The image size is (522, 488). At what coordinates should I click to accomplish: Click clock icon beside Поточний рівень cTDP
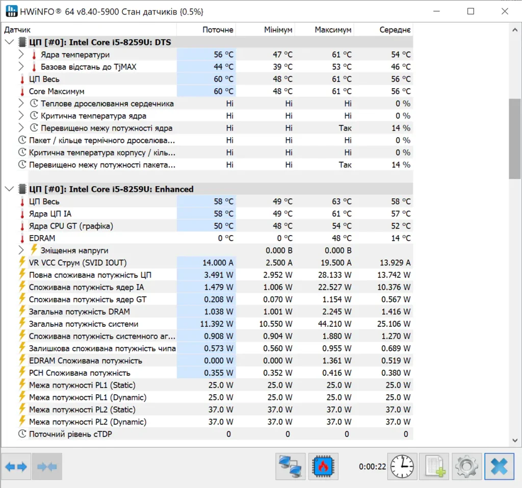[x=22, y=434]
